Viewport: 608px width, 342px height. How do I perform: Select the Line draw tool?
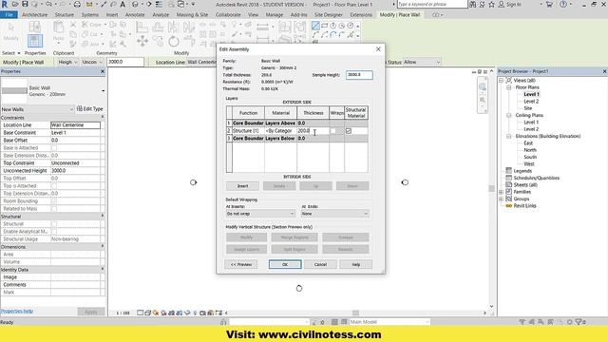315,26
